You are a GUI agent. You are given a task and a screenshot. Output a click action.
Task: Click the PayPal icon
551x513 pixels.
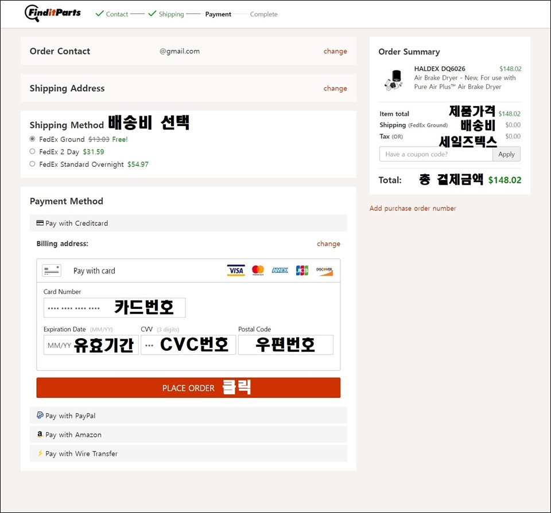40,415
